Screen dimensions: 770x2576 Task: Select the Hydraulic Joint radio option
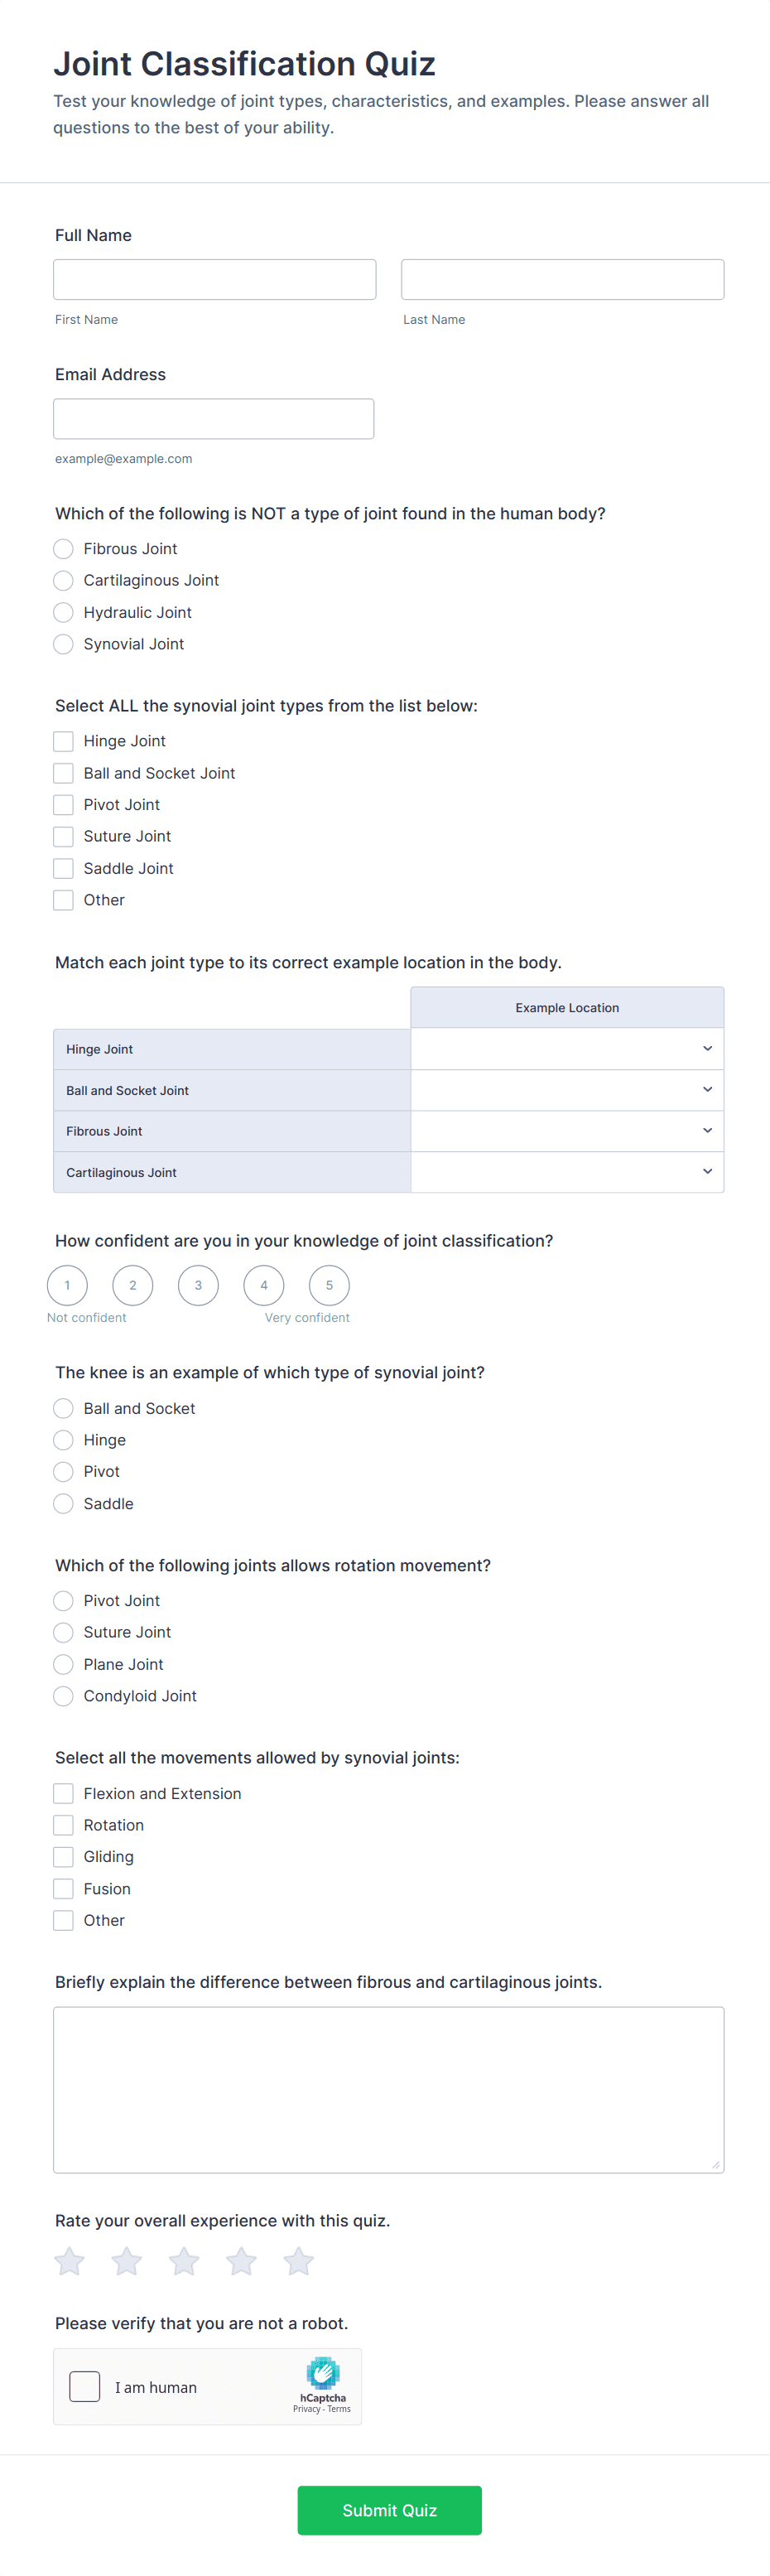64,612
